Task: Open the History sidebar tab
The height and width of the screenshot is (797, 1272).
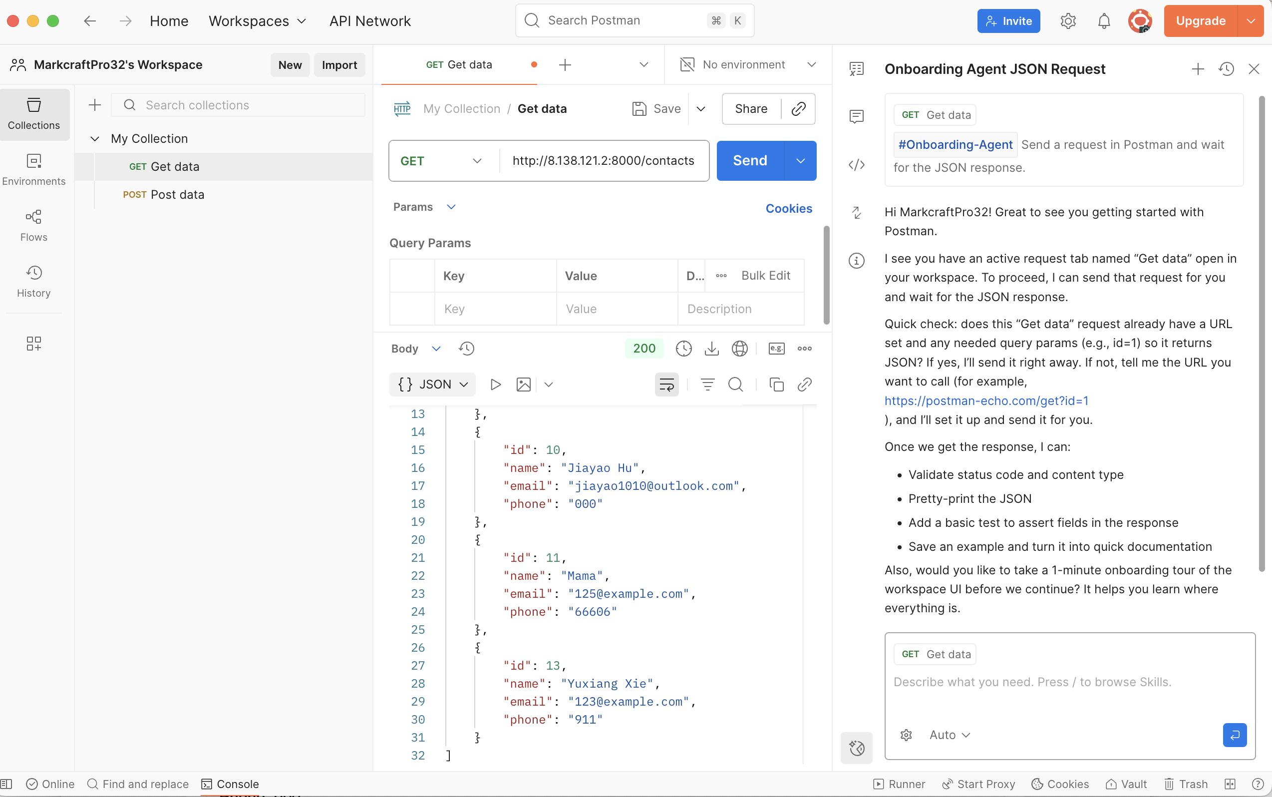Action: pyautogui.click(x=34, y=282)
